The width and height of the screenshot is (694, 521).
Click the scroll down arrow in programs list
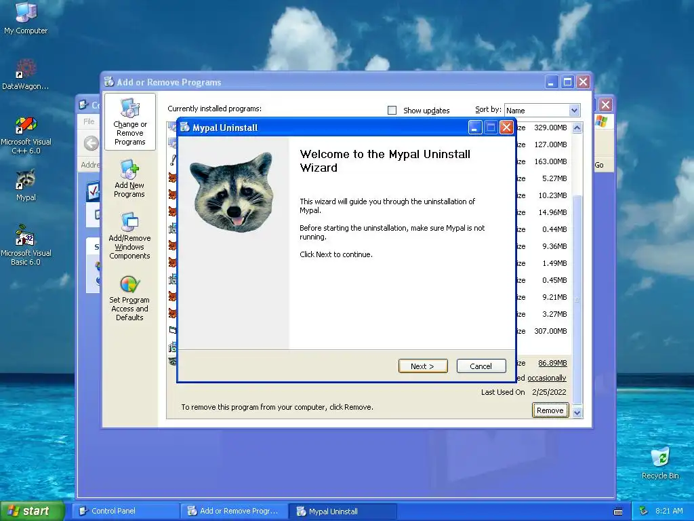pos(577,412)
